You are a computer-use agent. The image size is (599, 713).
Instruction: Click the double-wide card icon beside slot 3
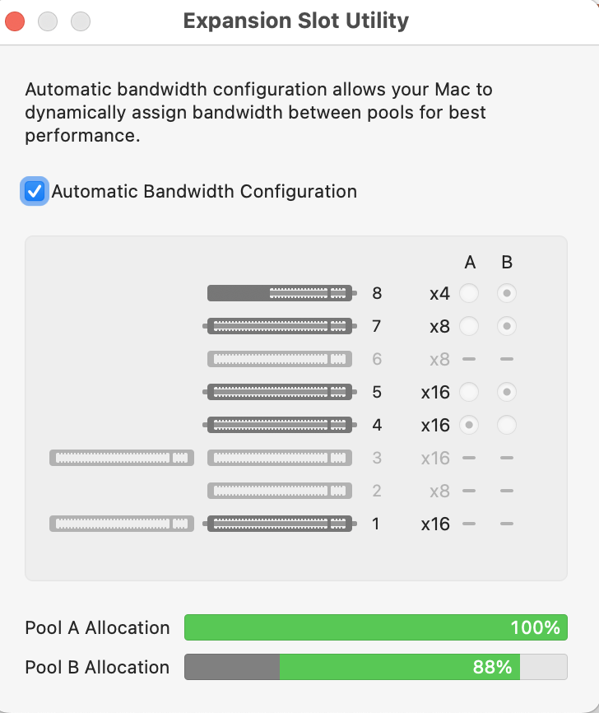tap(122, 458)
